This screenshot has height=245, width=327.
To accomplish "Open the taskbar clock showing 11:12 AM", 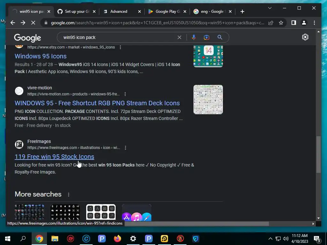I will pos(300,239).
